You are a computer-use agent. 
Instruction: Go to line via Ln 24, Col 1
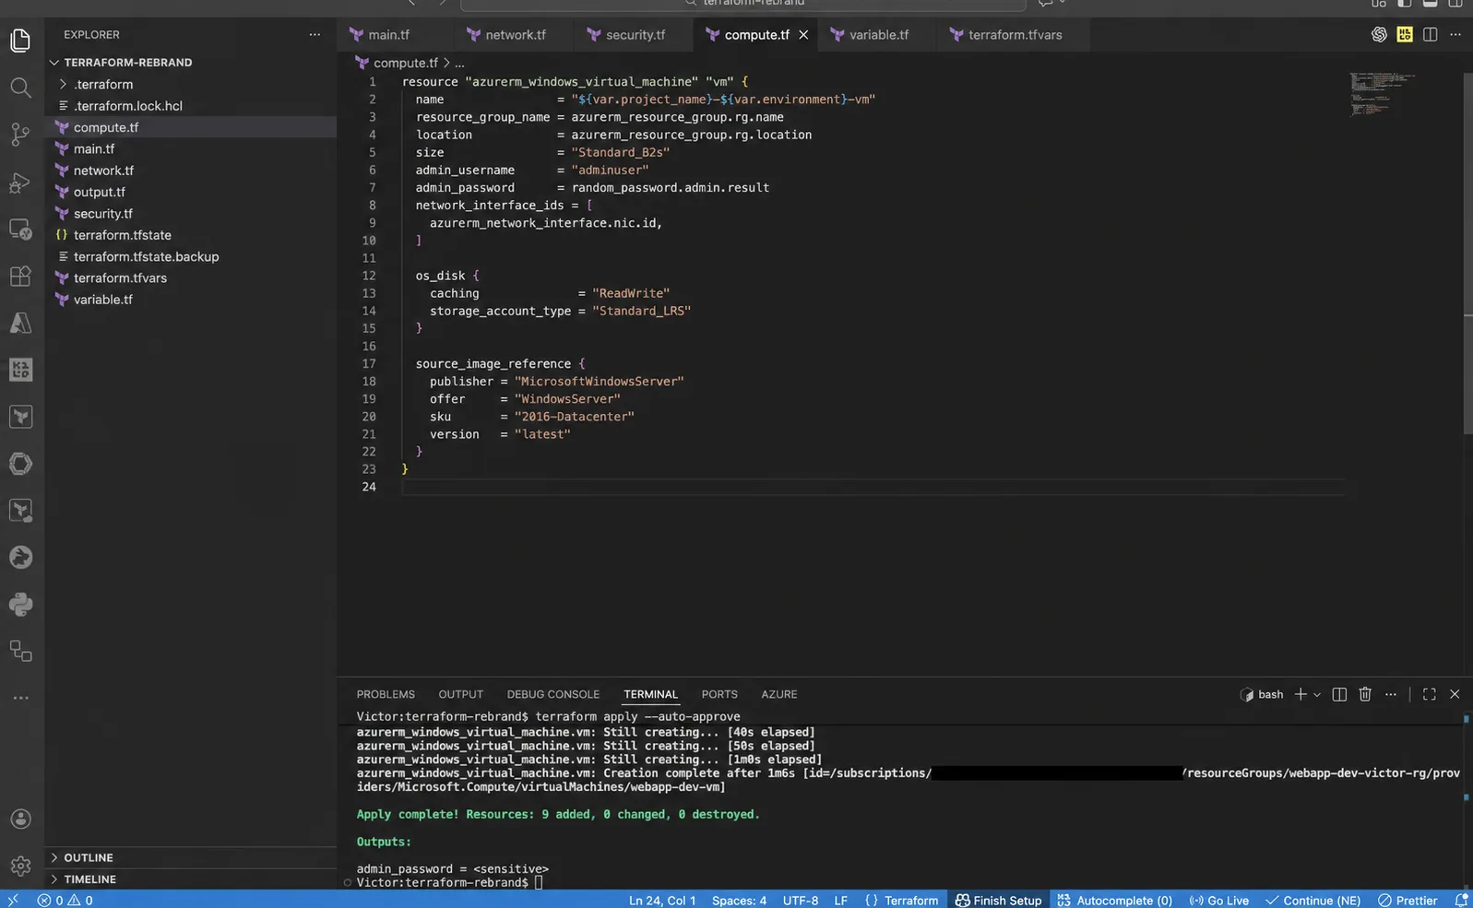point(662,900)
